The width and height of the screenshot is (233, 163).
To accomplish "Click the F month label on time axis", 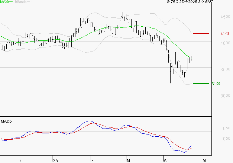I will click(93, 161).
